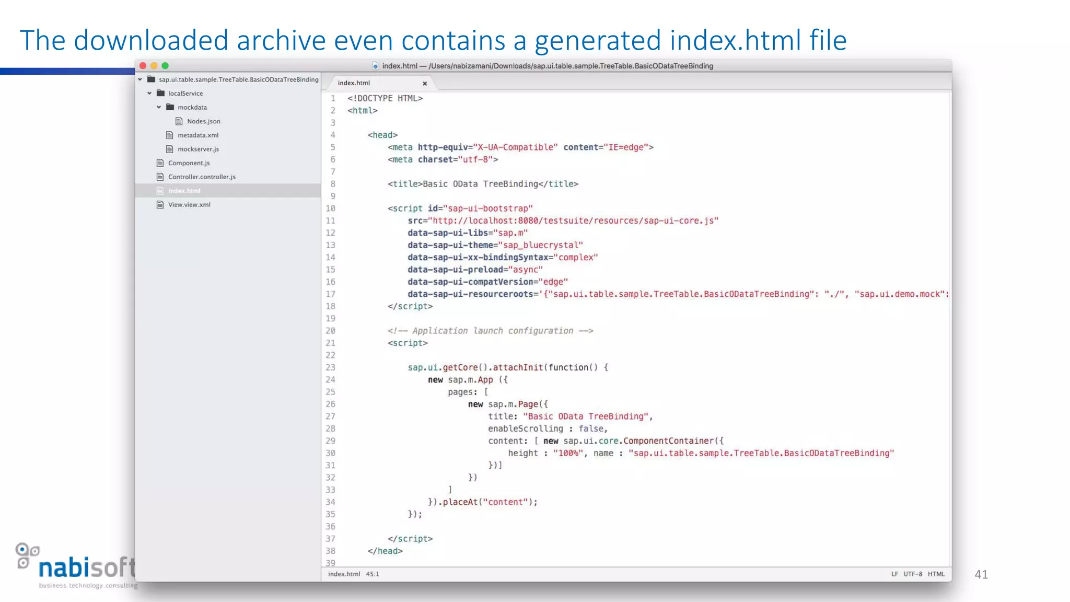1070x602 pixels.
Task: Click the data-sap-ui-preload async line
Action: [x=475, y=270]
